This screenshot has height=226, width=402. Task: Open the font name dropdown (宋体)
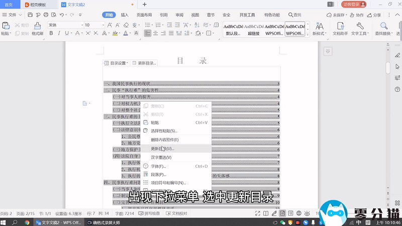click(x=64, y=25)
